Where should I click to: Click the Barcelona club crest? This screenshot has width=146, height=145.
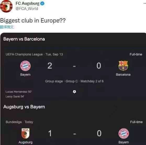123,66
